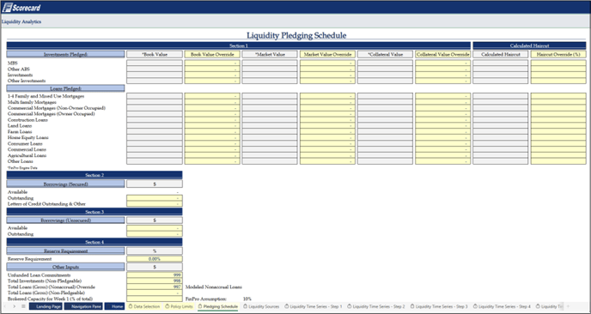Screen dimensions: 591x314
Task: Click the Loans Pledged header
Action: 65,88
